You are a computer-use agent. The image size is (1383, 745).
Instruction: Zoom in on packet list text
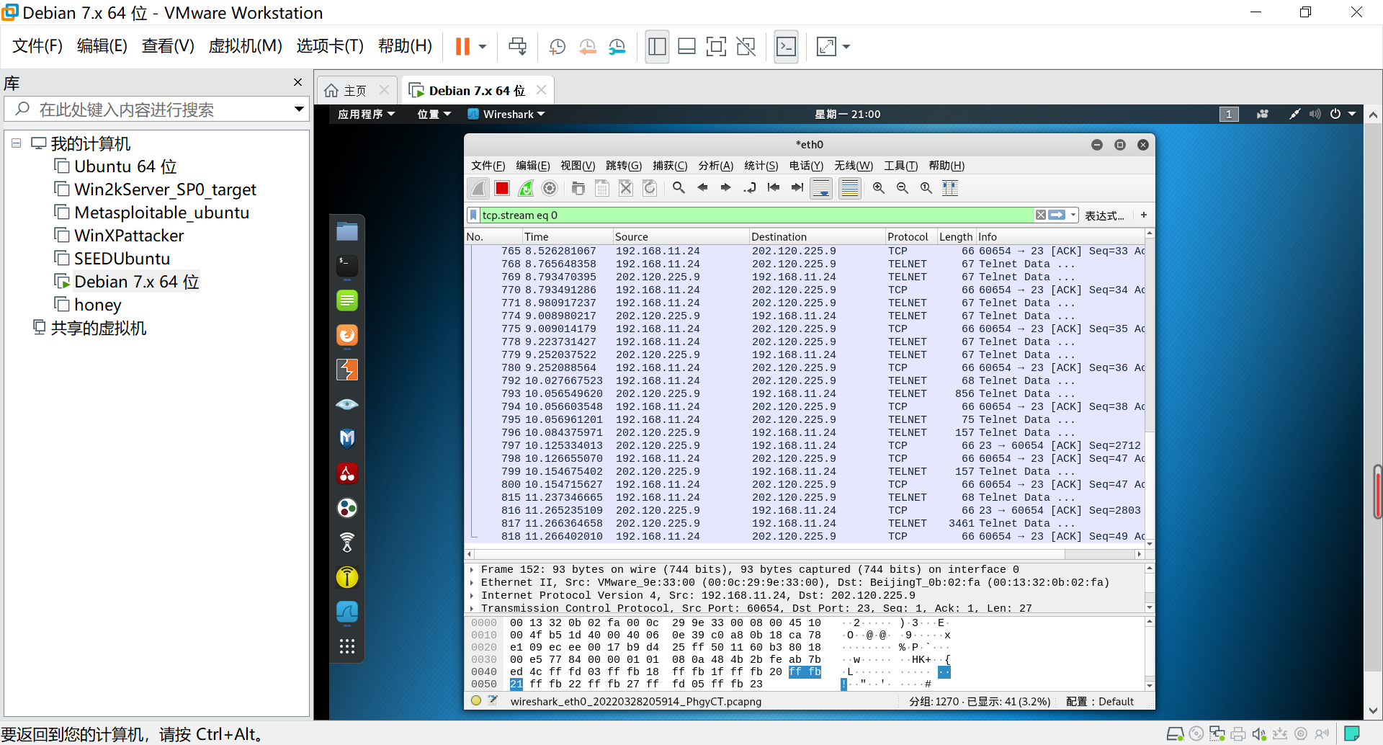tap(879, 188)
